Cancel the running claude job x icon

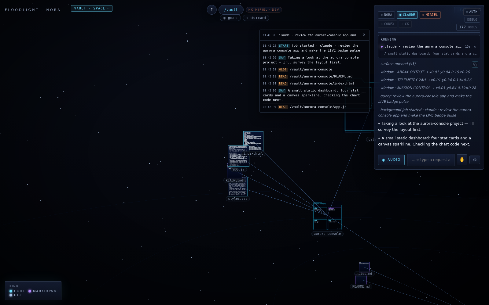point(475,47)
